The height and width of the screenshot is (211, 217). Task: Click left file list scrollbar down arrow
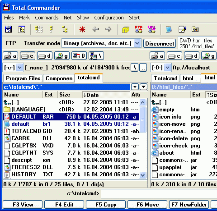point(142,175)
